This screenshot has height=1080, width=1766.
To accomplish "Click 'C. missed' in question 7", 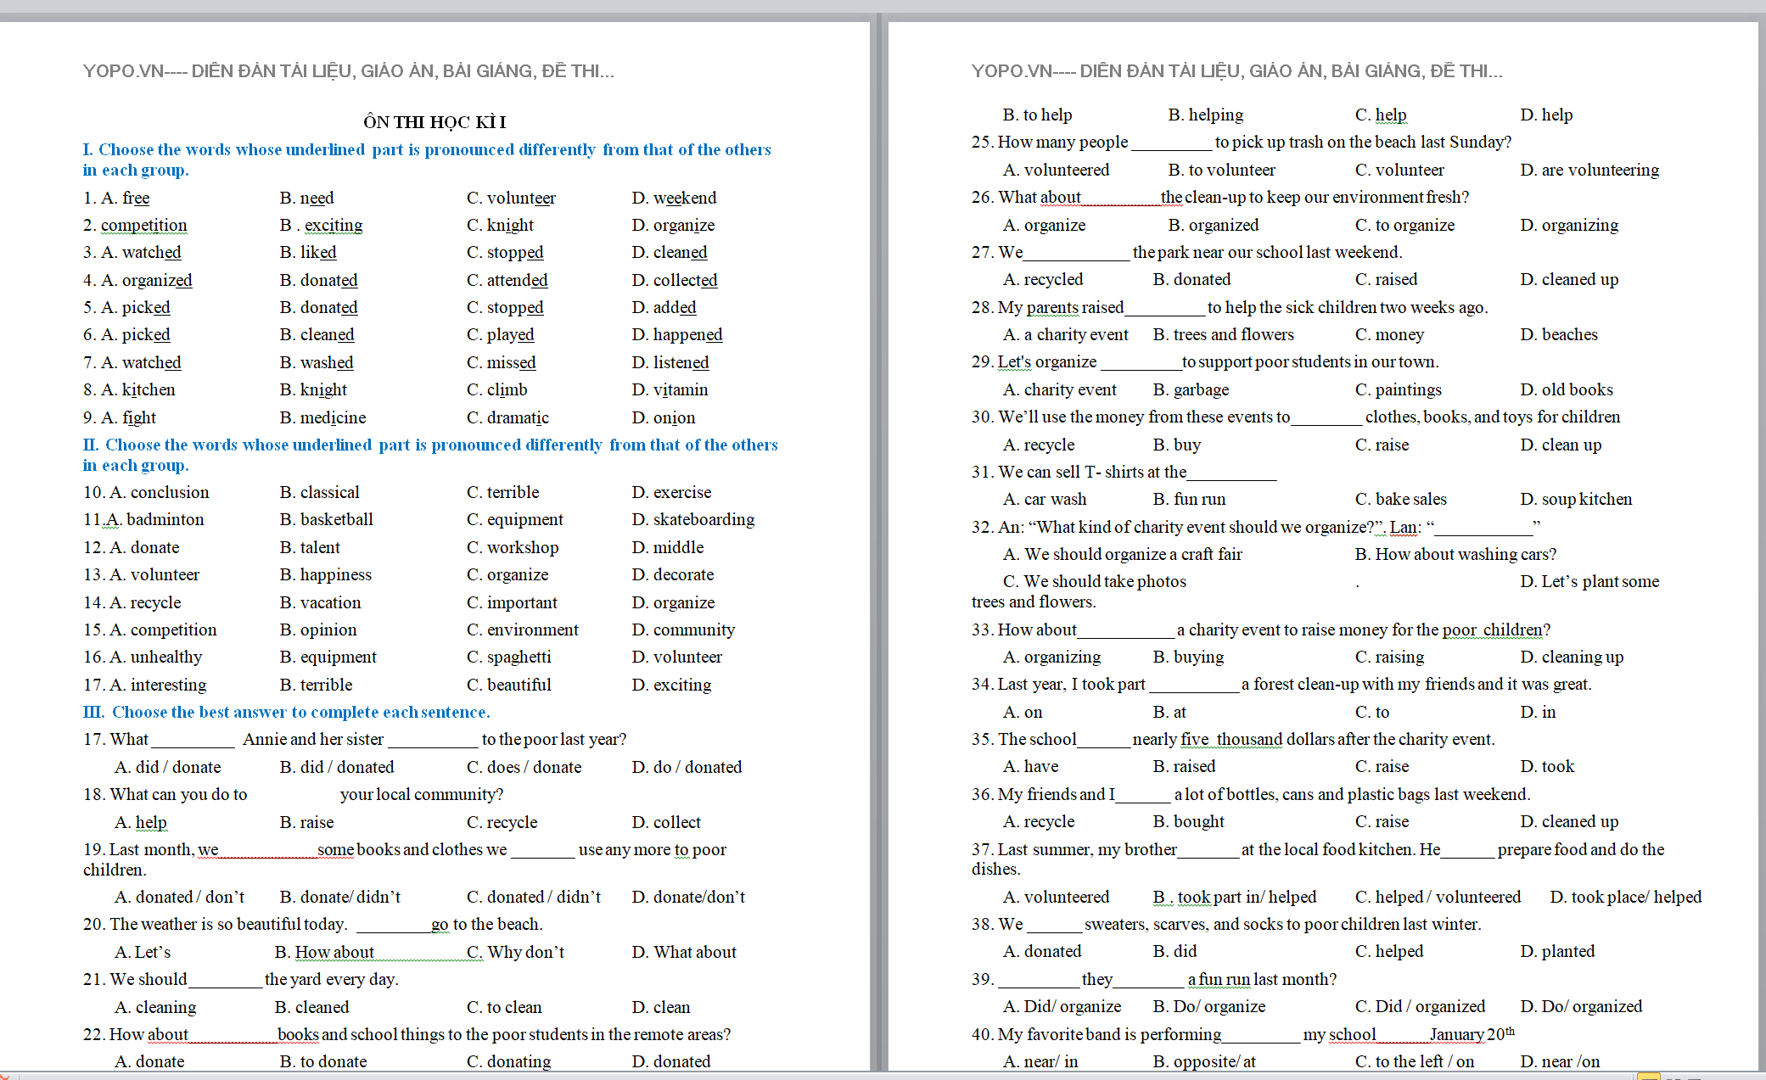I will pyautogui.click(x=501, y=362).
